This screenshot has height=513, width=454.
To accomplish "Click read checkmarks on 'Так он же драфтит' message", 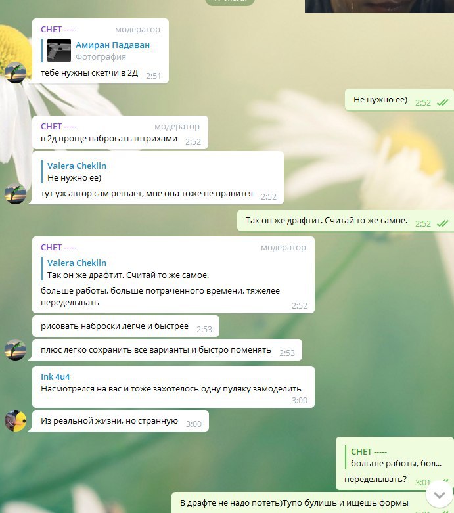I will (443, 223).
